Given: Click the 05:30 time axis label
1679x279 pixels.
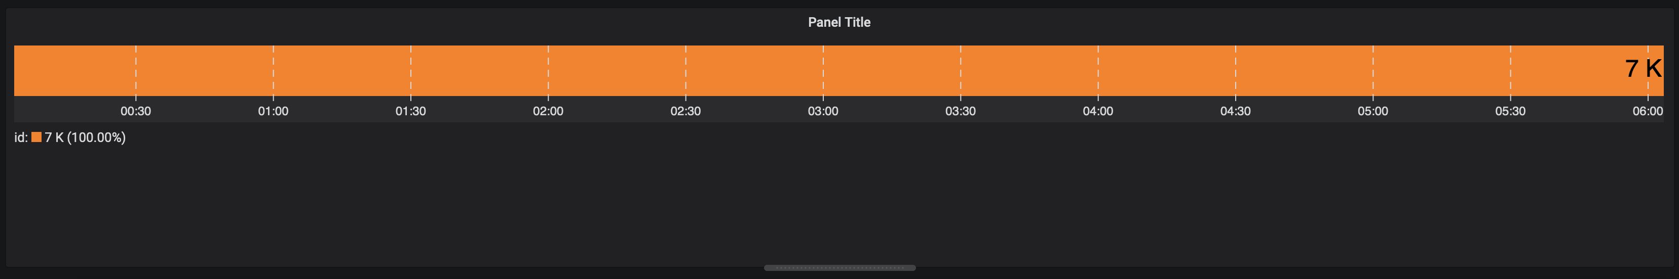Looking at the screenshot, I should pos(1510,111).
